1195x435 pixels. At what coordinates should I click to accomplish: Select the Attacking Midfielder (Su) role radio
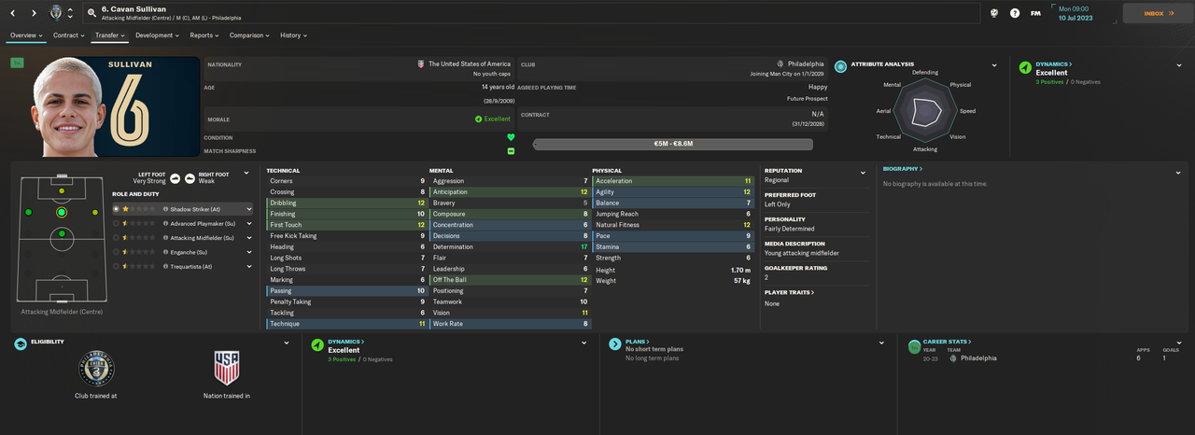pyautogui.click(x=117, y=238)
